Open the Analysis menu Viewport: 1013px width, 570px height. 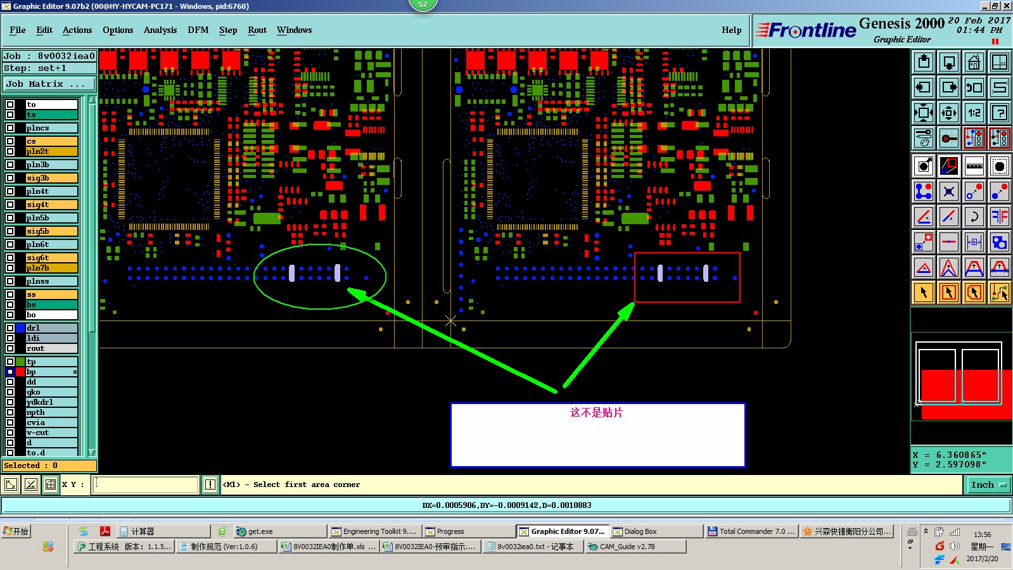point(160,30)
